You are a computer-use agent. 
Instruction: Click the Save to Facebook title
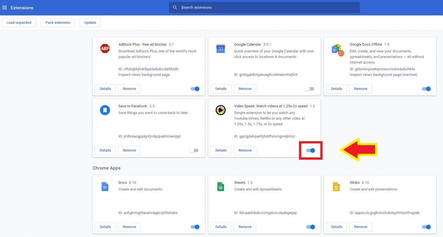click(x=133, y=106)
